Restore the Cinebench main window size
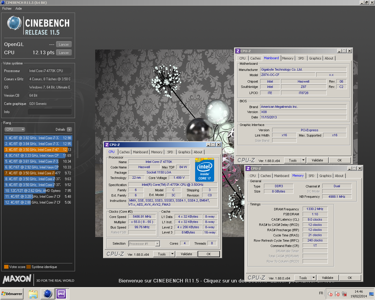This screenshot has width=375, height=300. click(x=367, y=2)
